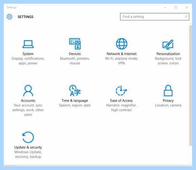Viewport: 196px width, 170px height.
Task: Click the 'Ease of Access' label
Action: pos(121,101)
